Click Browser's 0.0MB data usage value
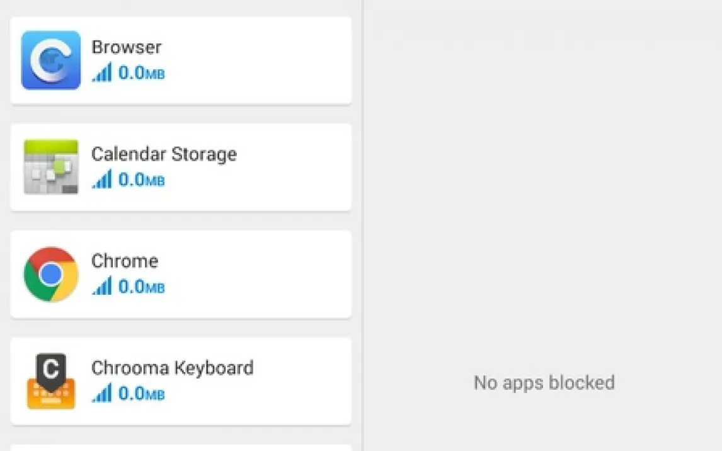Viewport: 722px width, 451px height. coord(141,73)
